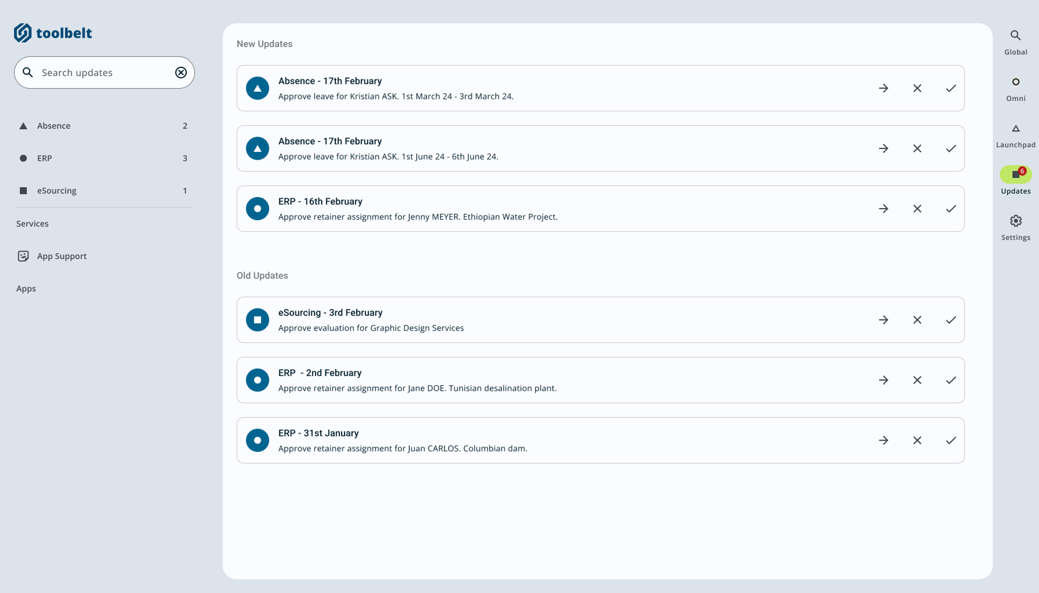1039x593 pixels.
Task: Filter updates by Absence
Action: (53, 126)
